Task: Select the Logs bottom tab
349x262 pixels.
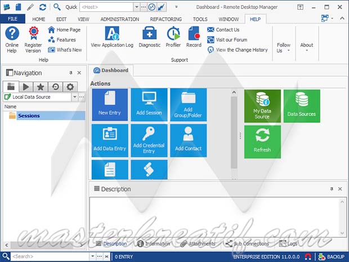Action: pos(288,244)
